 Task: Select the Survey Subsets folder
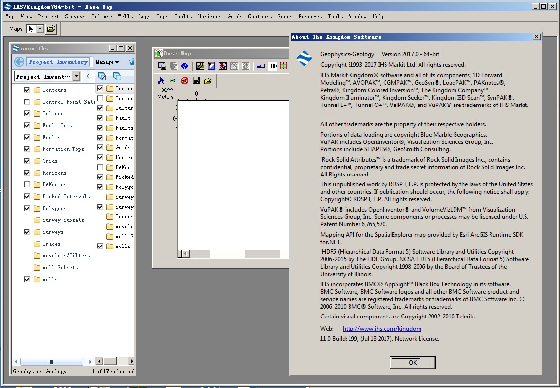(x=59, y=220)
